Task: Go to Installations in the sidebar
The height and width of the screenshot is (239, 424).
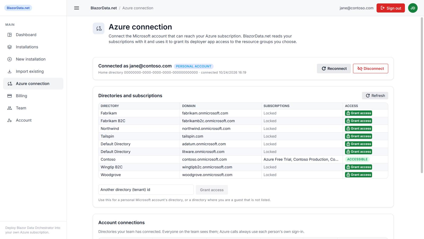Action: coord(33,47)
